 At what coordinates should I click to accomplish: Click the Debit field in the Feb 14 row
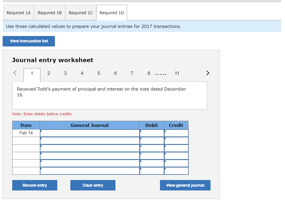pyautogui.click(x=152, y=133)
